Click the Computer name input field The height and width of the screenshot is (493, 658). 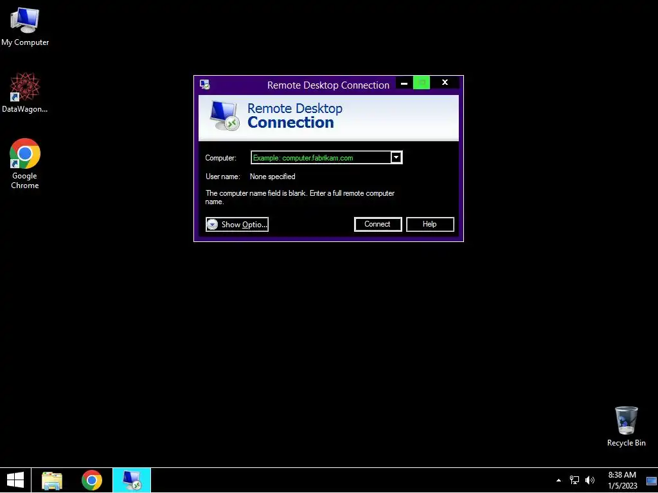[x=321, y=158]
